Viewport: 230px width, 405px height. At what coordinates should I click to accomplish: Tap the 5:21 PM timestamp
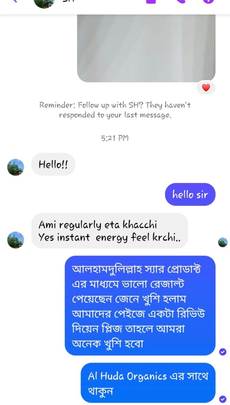(x=115, y=138)
